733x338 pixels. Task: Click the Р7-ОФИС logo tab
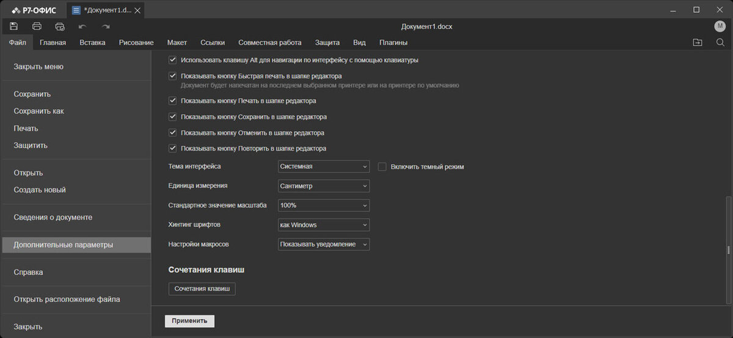coord(34,10)
